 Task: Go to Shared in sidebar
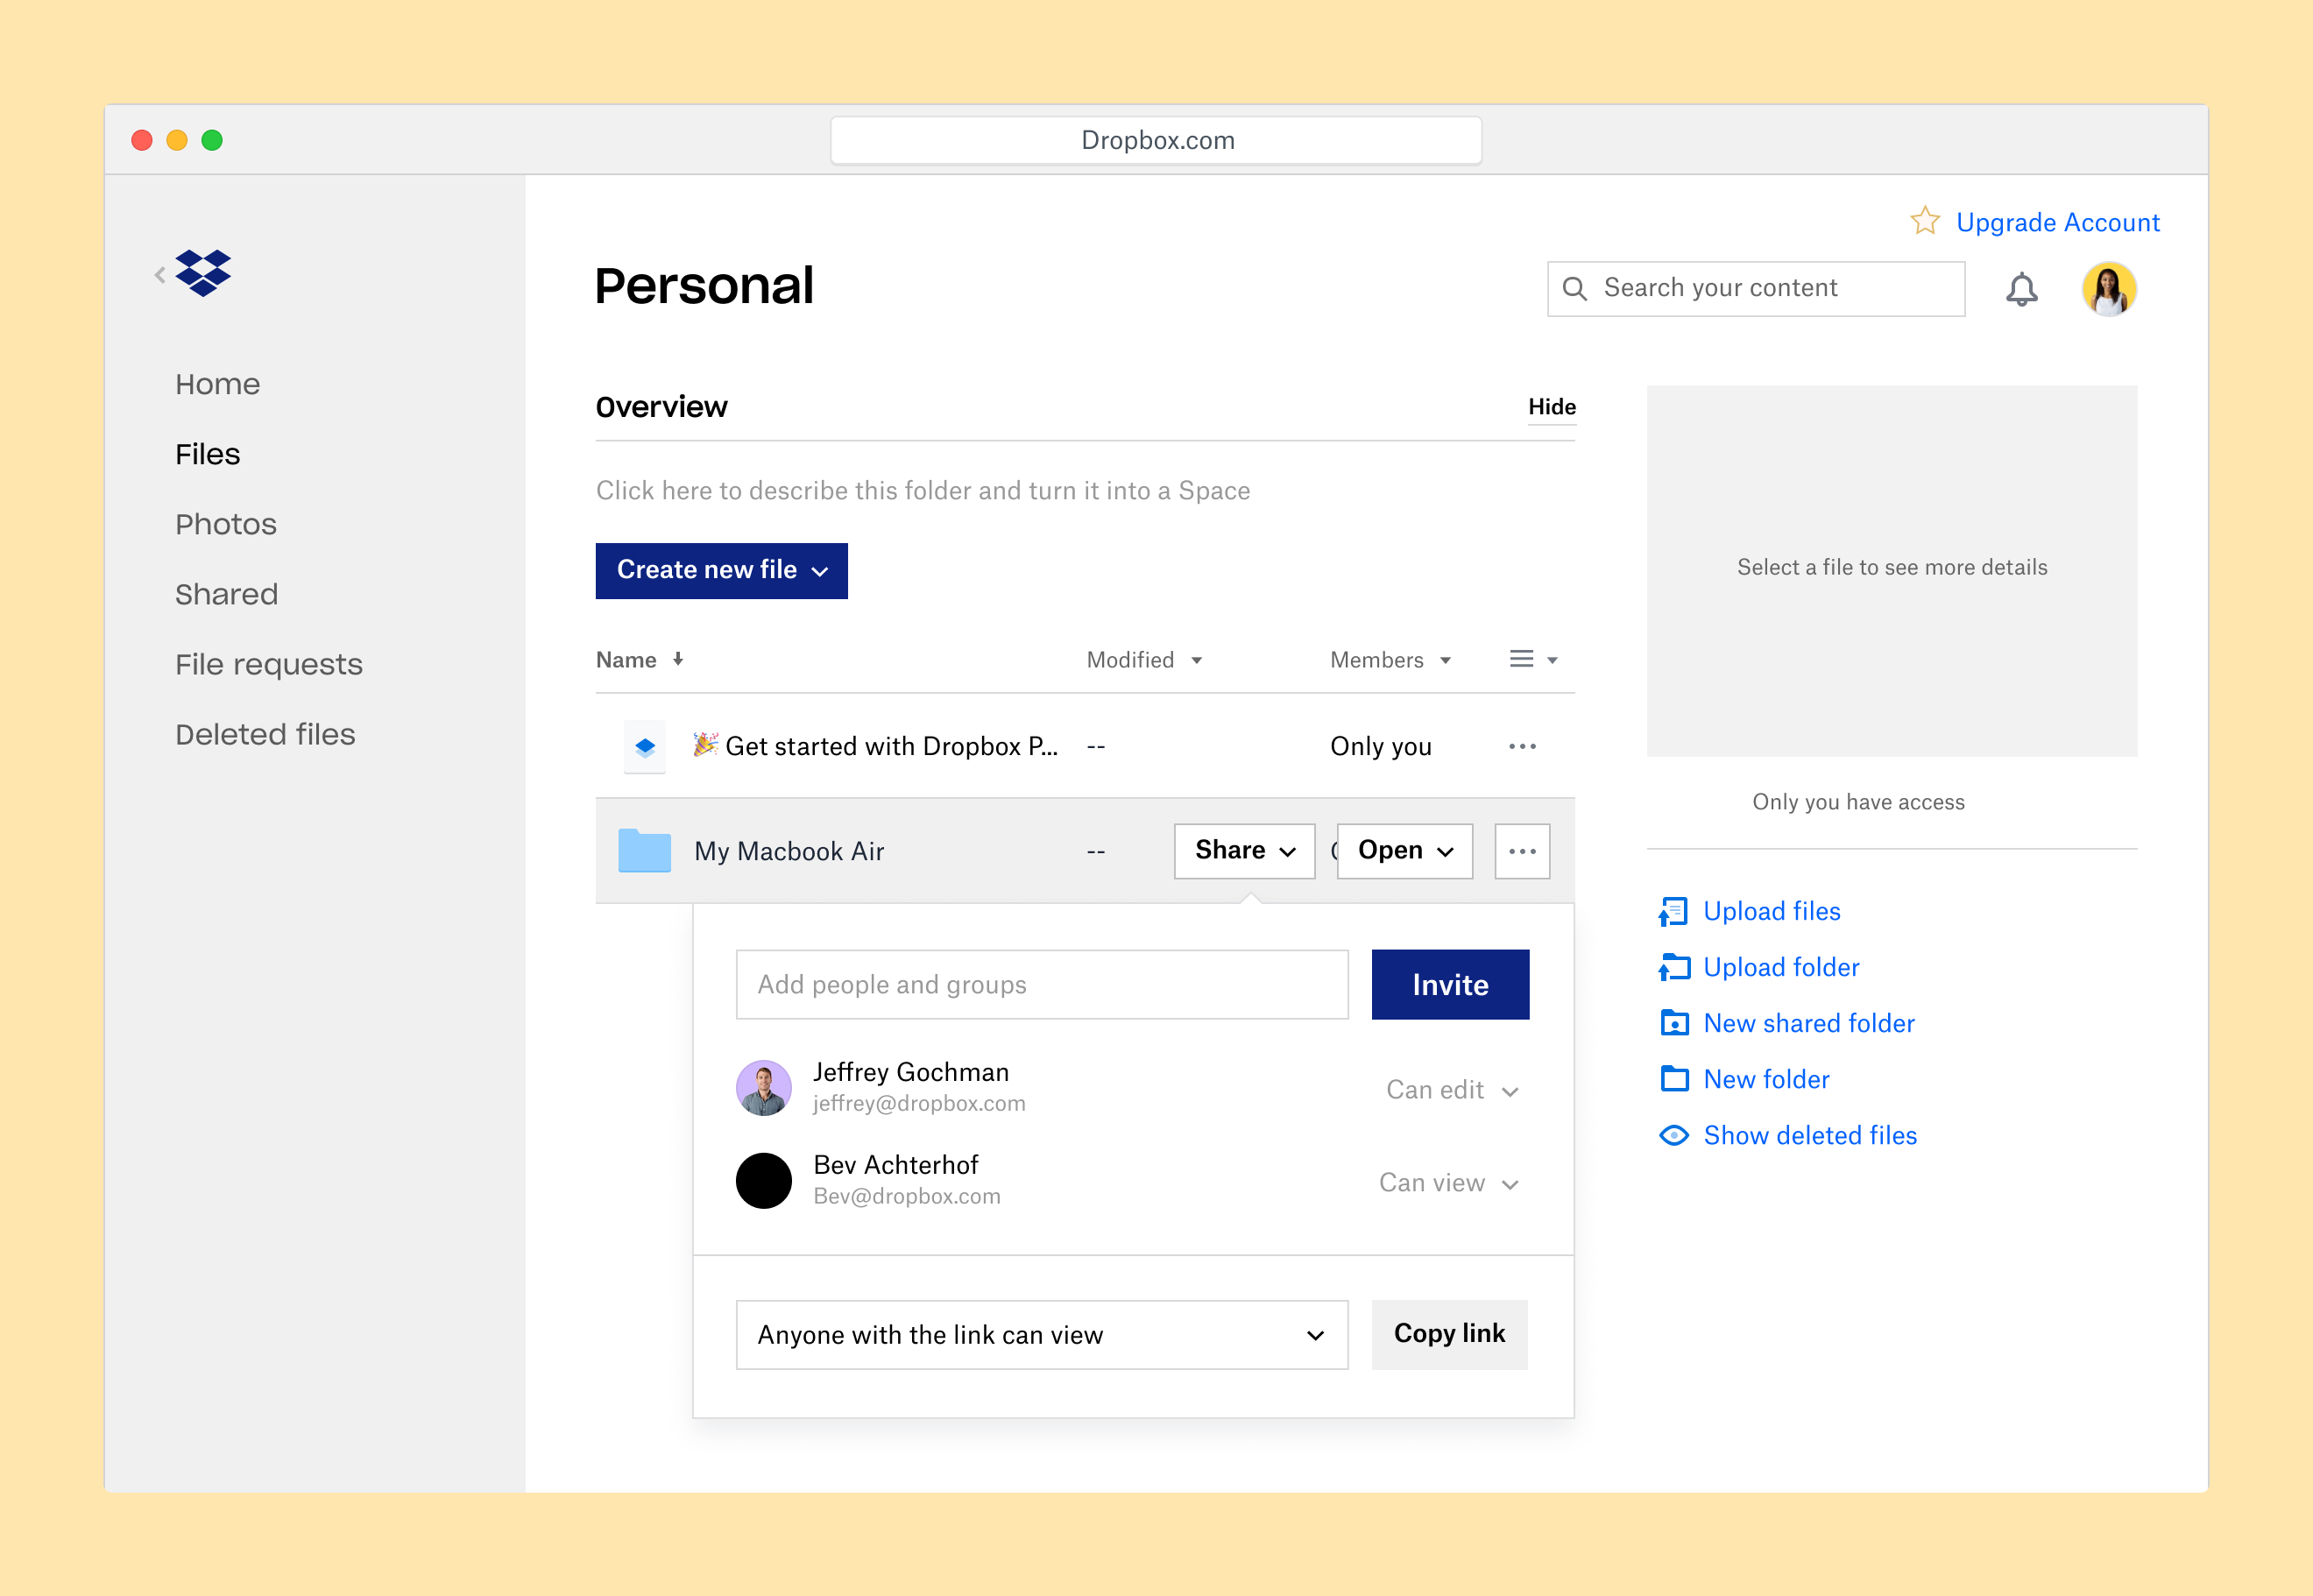(226, 594)
